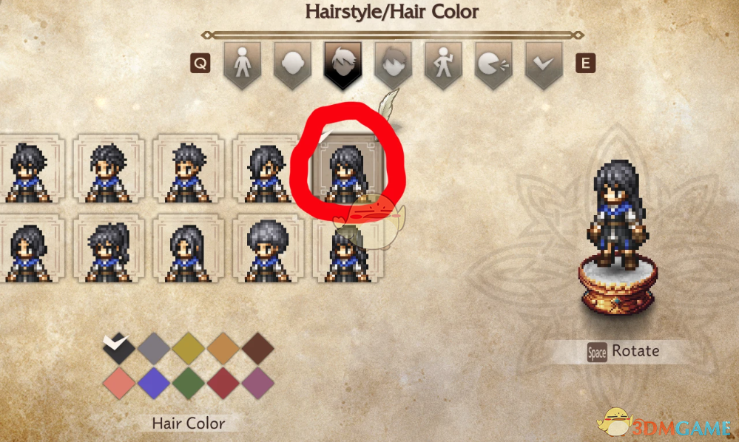Select the afro hairstyle thumbnail
The width and height of the screenshot is (739, 442).
[267, 248]
